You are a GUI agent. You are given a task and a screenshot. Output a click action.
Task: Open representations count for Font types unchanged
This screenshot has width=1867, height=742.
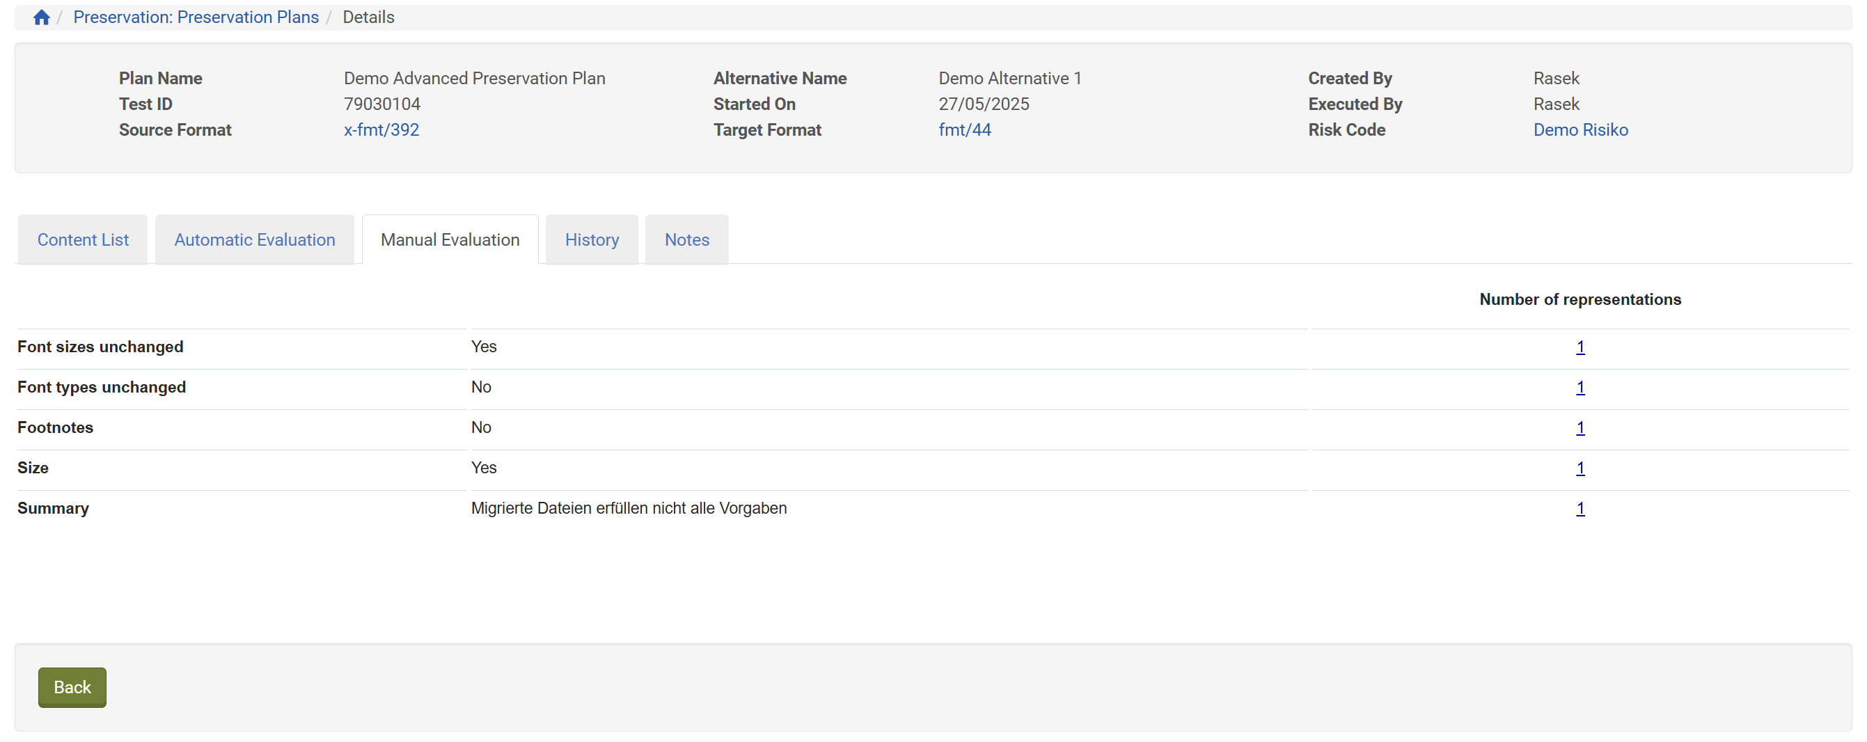tap(1580, 388)
